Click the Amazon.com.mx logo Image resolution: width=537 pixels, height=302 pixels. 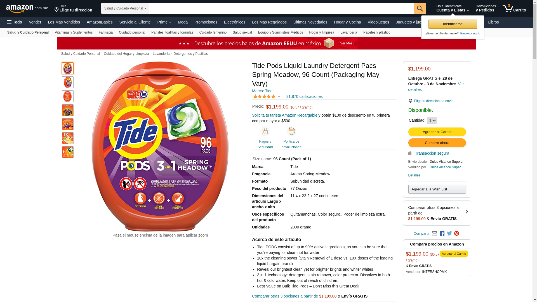[27, 9]
